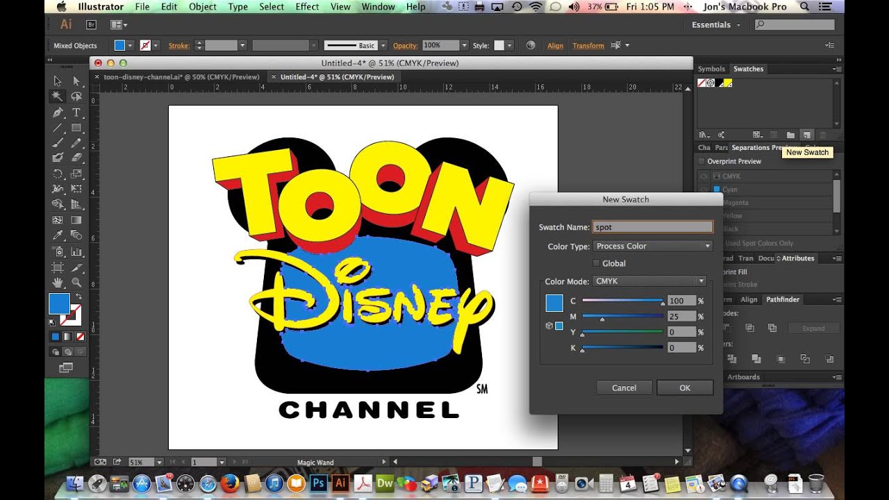The width and height of the screenshot is (889, 500).
Task: Toggle Cyan separation eye icon
Action: click(704, 190)
